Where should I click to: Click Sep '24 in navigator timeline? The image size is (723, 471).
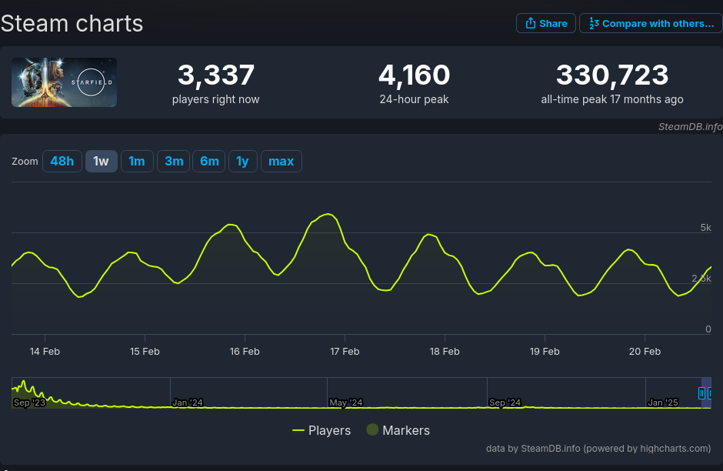coord(505,403)
